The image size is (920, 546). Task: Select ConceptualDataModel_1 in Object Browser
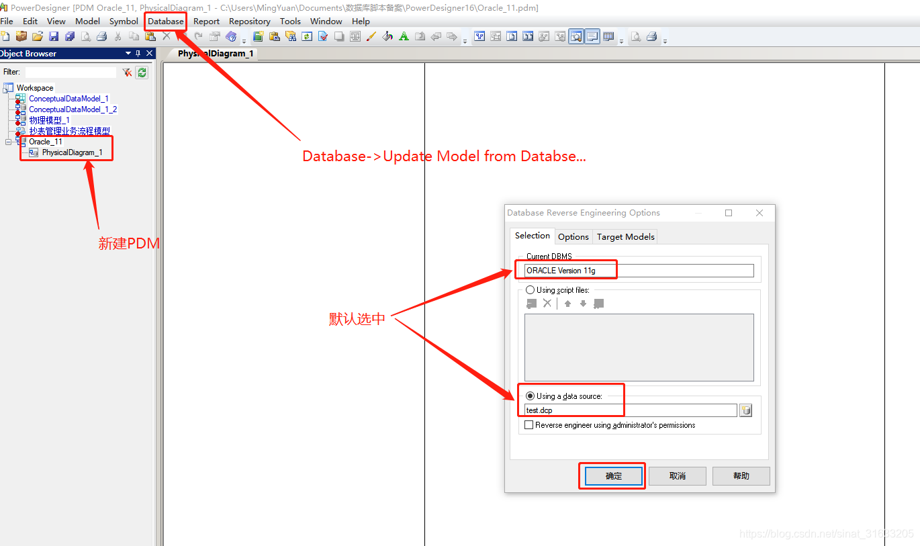coord(68,99)
